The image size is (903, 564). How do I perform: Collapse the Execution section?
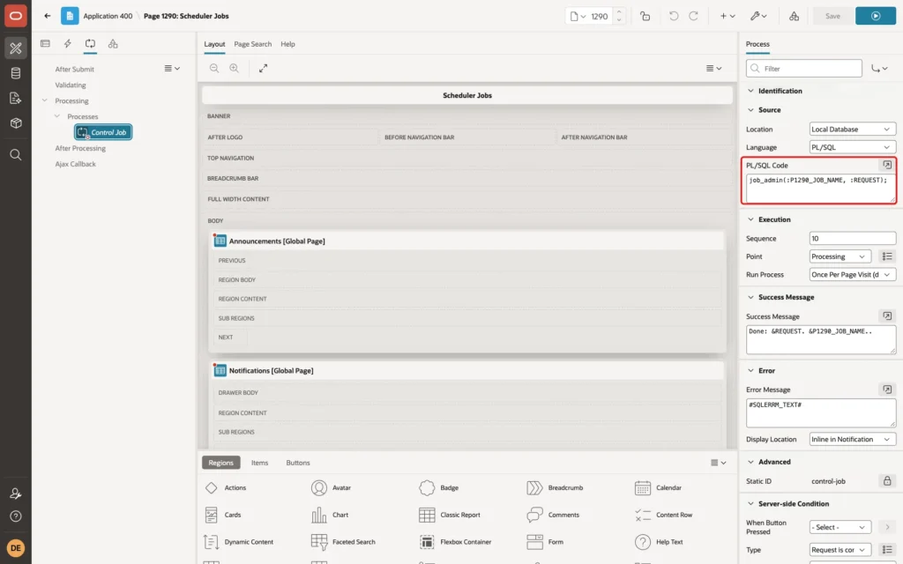pos(750,219)
